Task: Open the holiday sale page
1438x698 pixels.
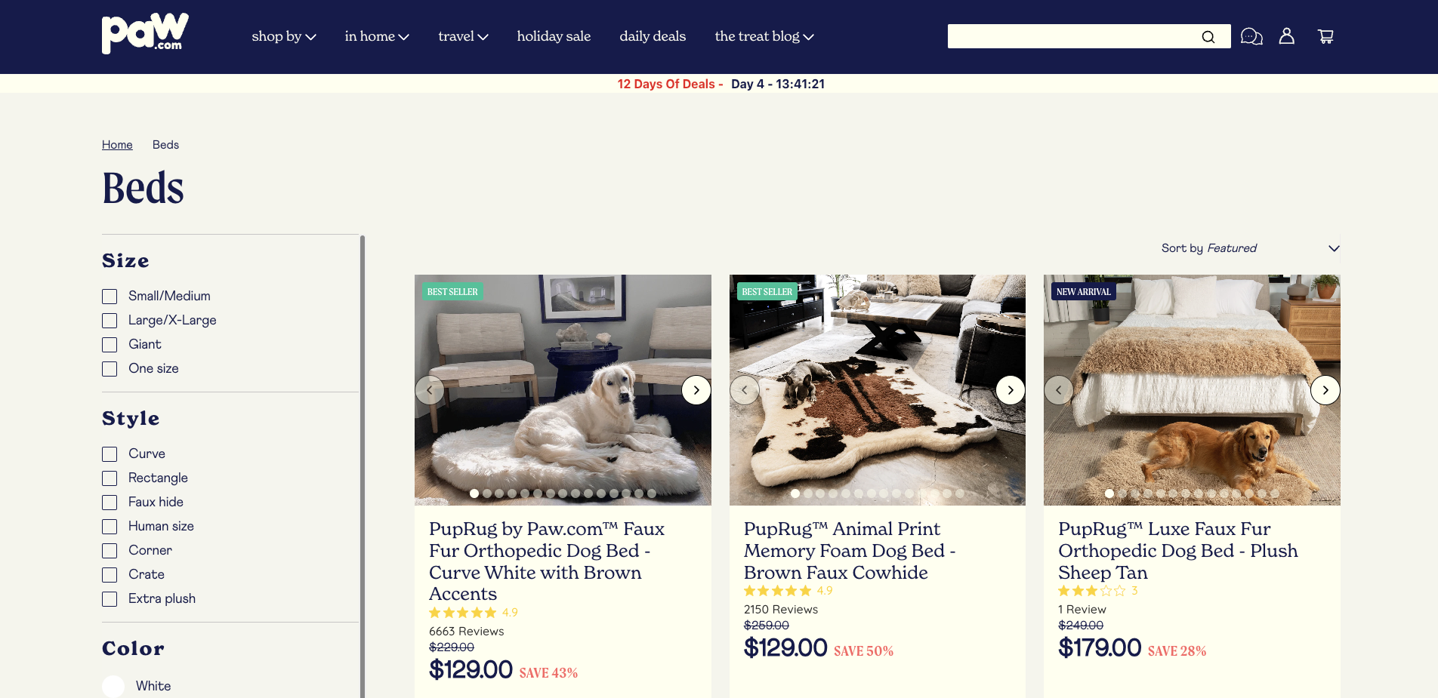Action: (554, 36)
